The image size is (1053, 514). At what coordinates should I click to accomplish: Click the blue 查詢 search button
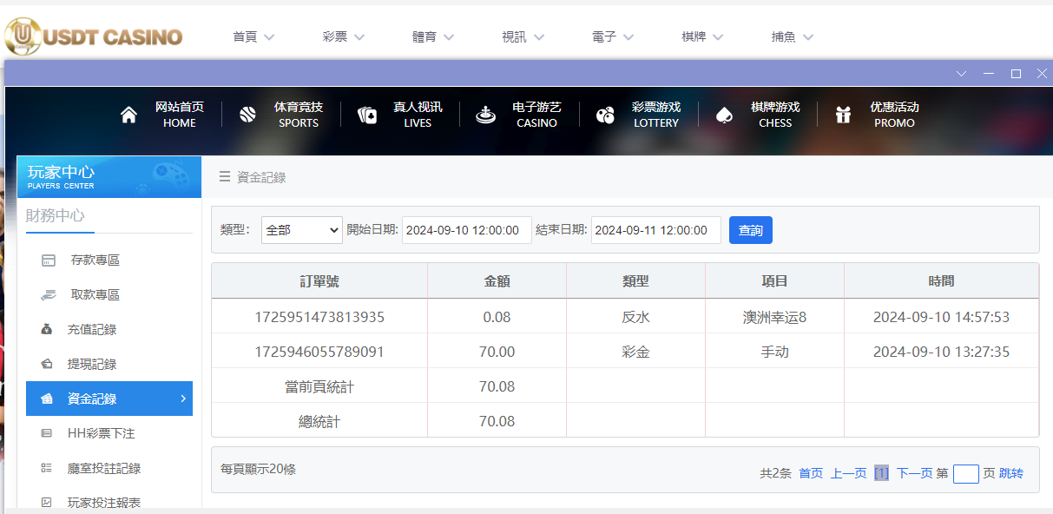(x=750, y=230)
